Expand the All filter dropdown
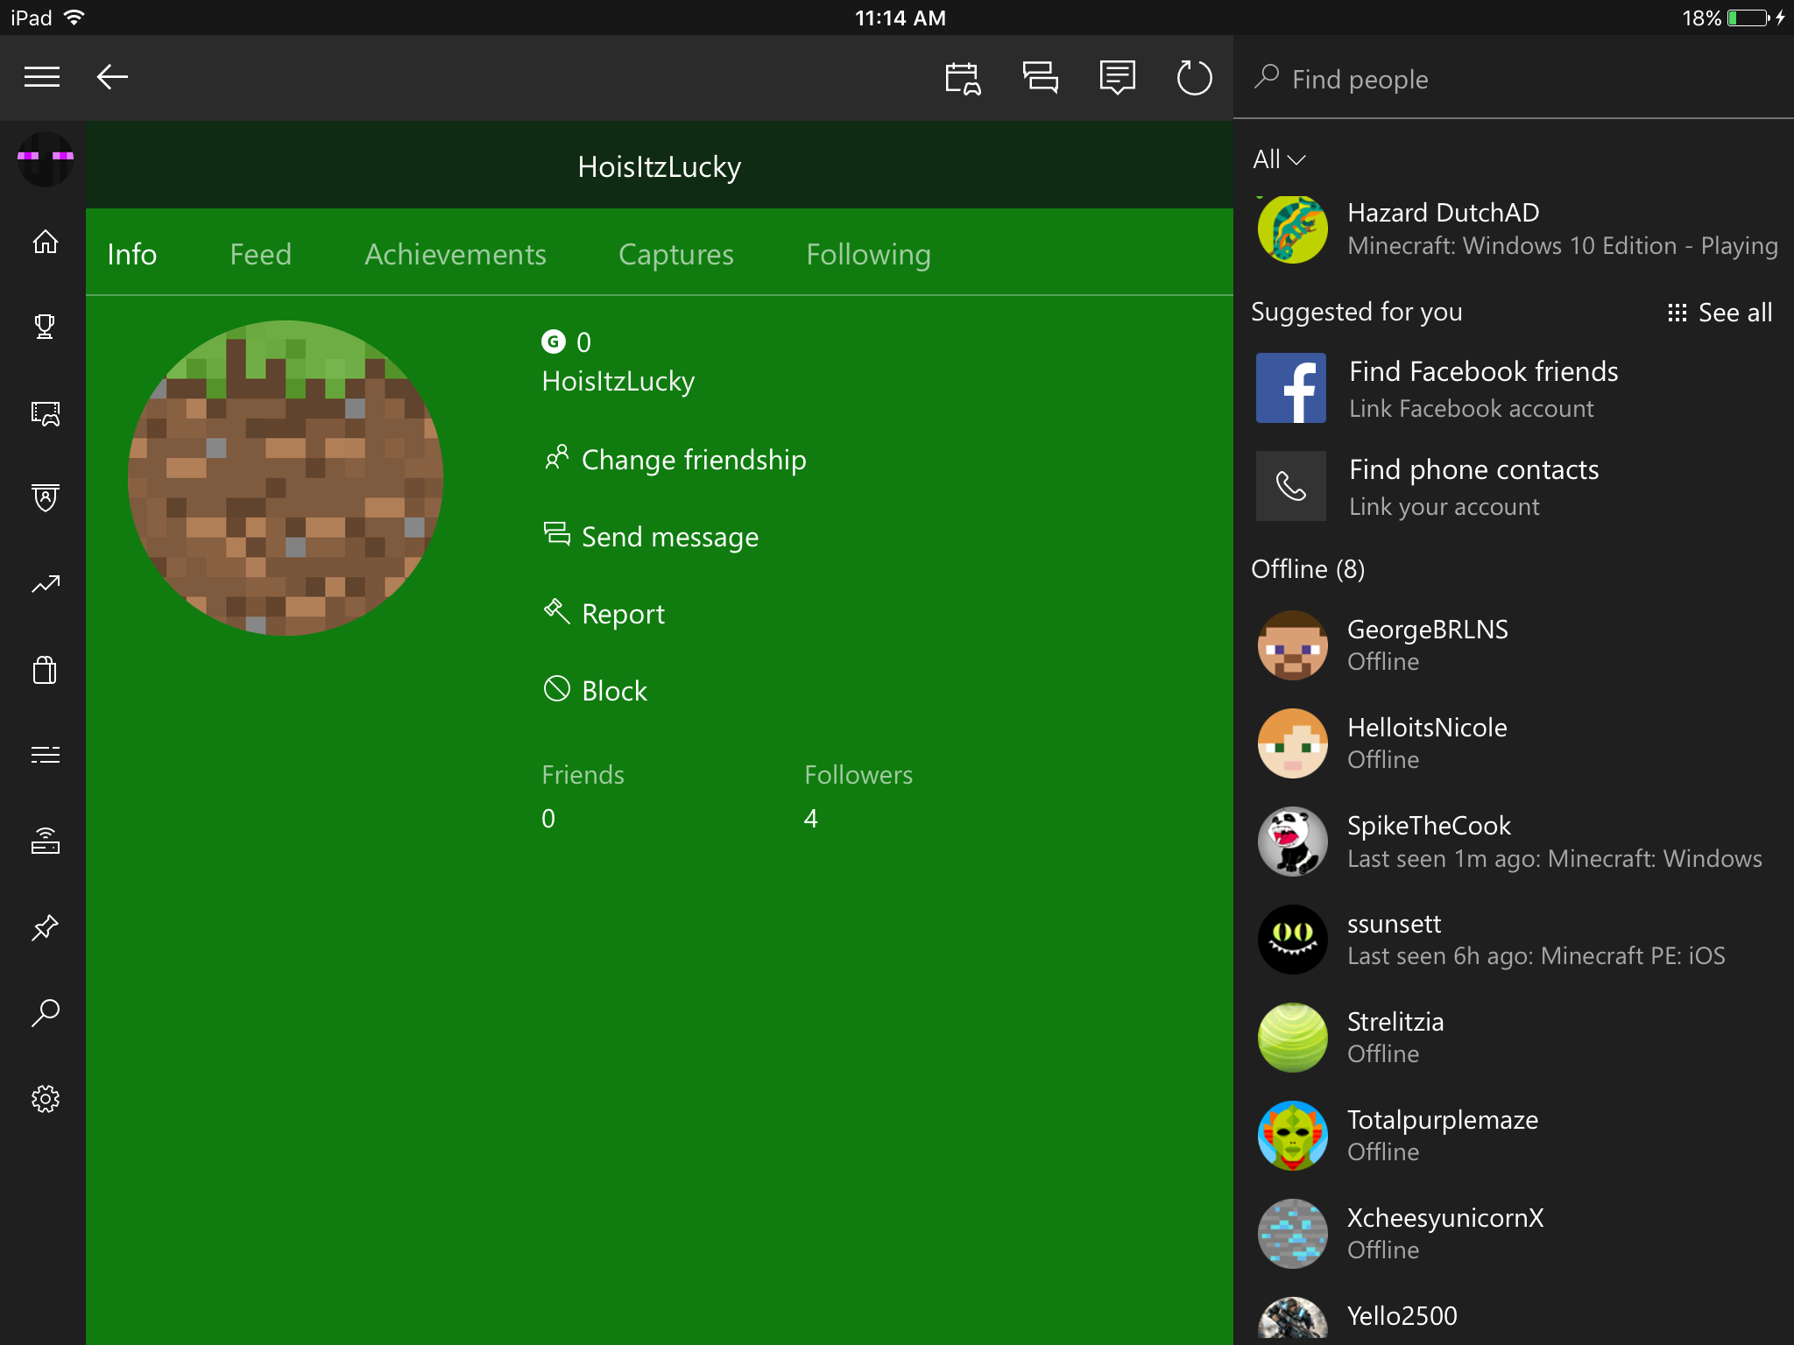Image resolution: width=1794 pixels, height=1345 pixels. (1279, 159)
